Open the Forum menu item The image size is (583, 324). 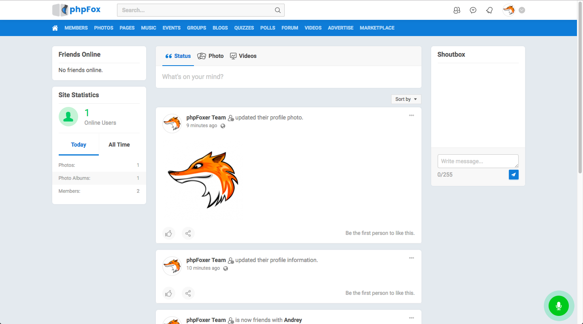(x=290, y=28)
